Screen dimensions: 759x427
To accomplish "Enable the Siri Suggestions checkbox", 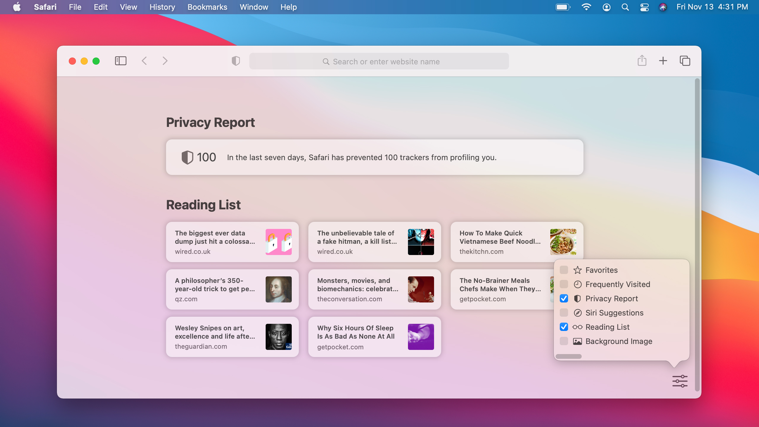I will 564,313.
